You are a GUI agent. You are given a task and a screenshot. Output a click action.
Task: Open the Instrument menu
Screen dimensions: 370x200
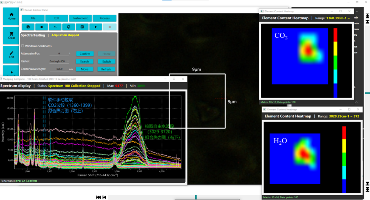tap(80, 18)
